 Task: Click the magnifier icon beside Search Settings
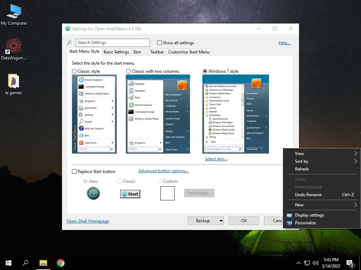tap(69, 43)
